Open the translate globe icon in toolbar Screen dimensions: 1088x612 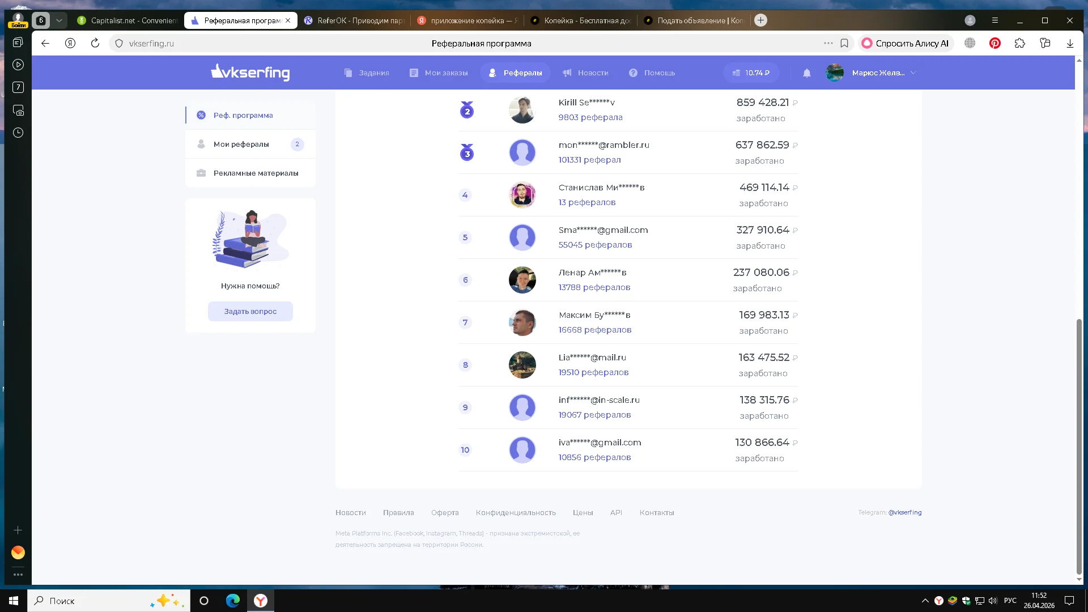coord(970,43)
